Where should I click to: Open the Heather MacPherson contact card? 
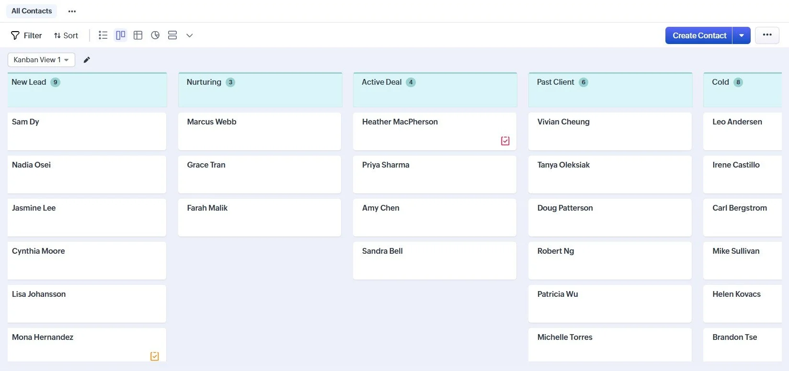(435, 132)
